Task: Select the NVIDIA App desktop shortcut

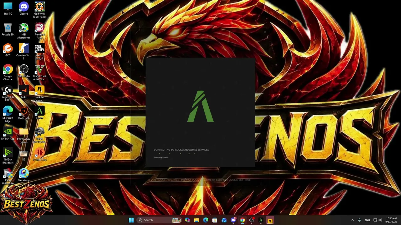Action: click(8, 134)
